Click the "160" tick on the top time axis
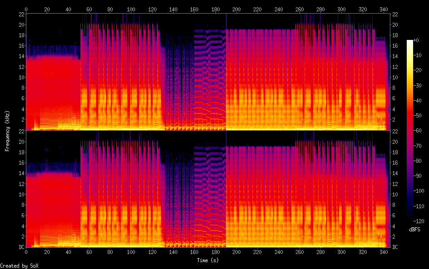Viewport: 429px width, 269px height. 194,9
